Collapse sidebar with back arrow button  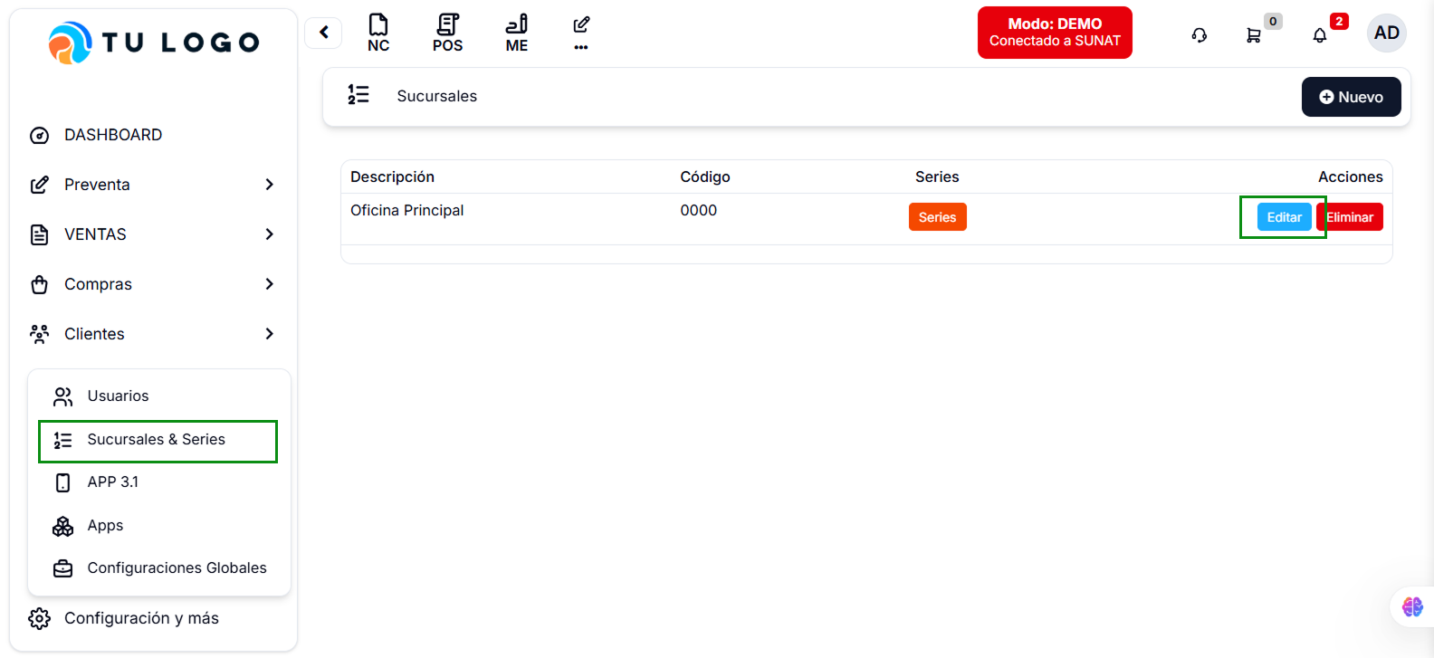coord(323,33)
